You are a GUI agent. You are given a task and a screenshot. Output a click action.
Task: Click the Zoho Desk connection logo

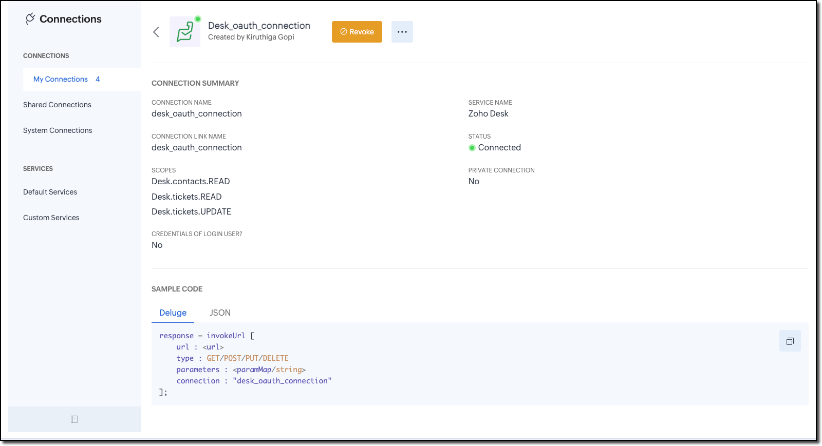(185, 32)
